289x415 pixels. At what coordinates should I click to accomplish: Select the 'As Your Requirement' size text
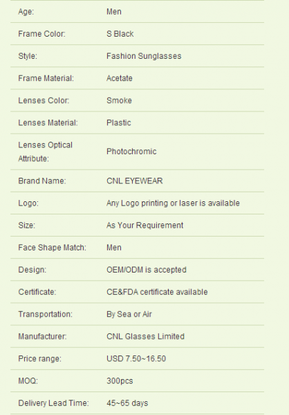pos(144,225)
